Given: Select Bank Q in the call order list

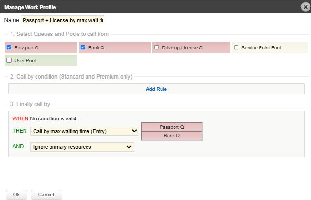Looking at the screenshot, I should click(x=172, y=135).
